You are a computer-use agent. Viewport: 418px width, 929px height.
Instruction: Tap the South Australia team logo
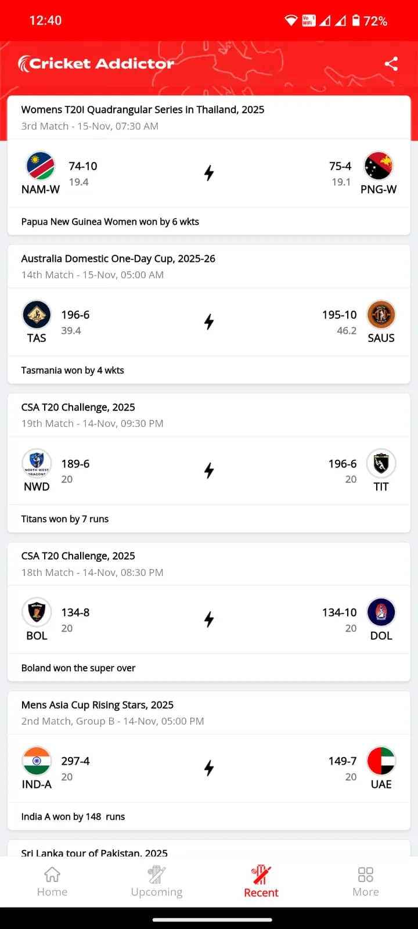pos(381,315)
